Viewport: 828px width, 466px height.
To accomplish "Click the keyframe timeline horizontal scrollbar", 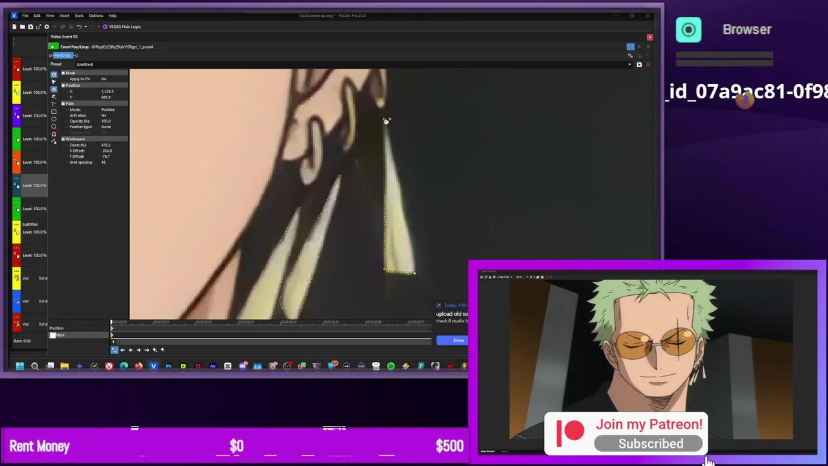I will pyautogui.click(x=273, y=341).
